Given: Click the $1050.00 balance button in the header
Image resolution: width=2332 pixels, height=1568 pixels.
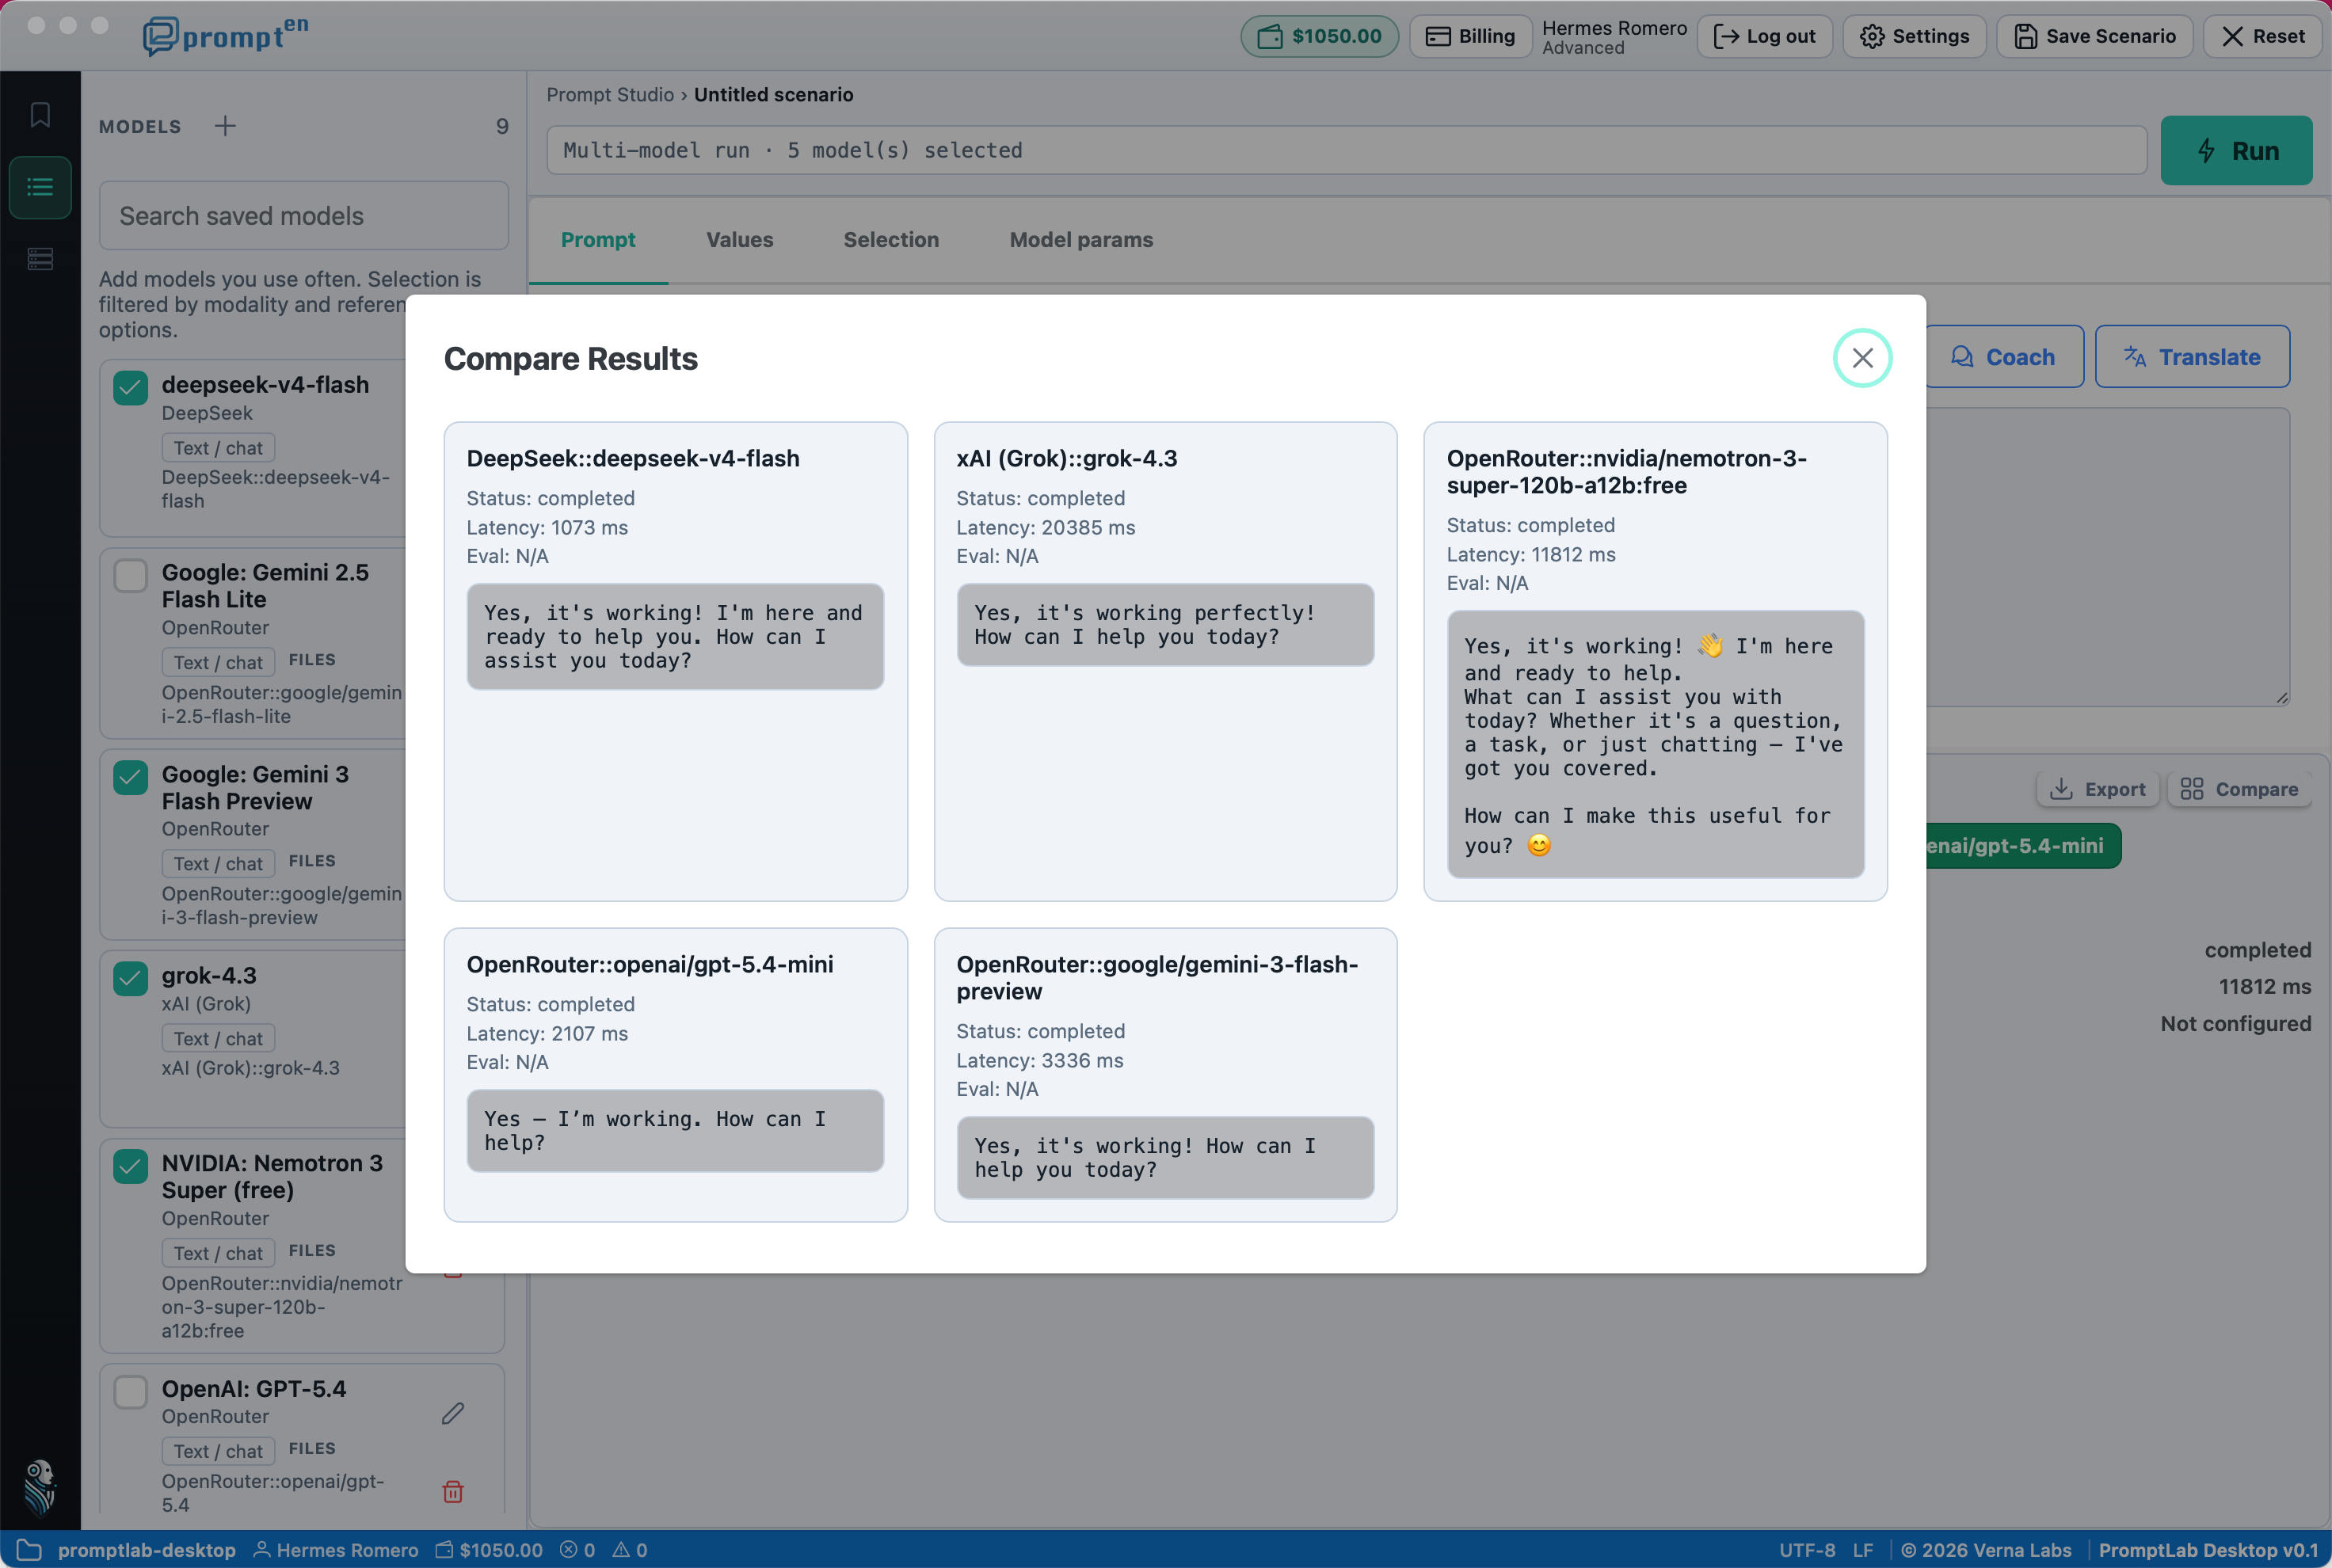Looking at the screenshot, I should 1319,37.
